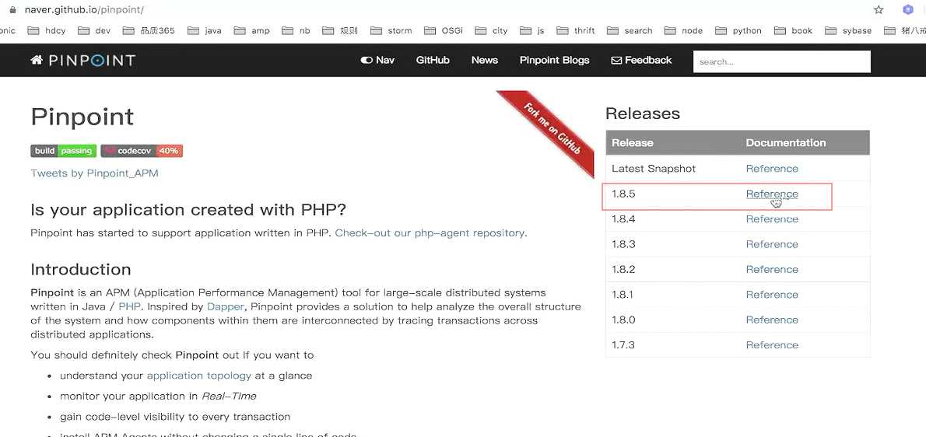The height and width of the screenshot is (437, 926).
Task: Click the Introduction heading
Action: (81, 270)
